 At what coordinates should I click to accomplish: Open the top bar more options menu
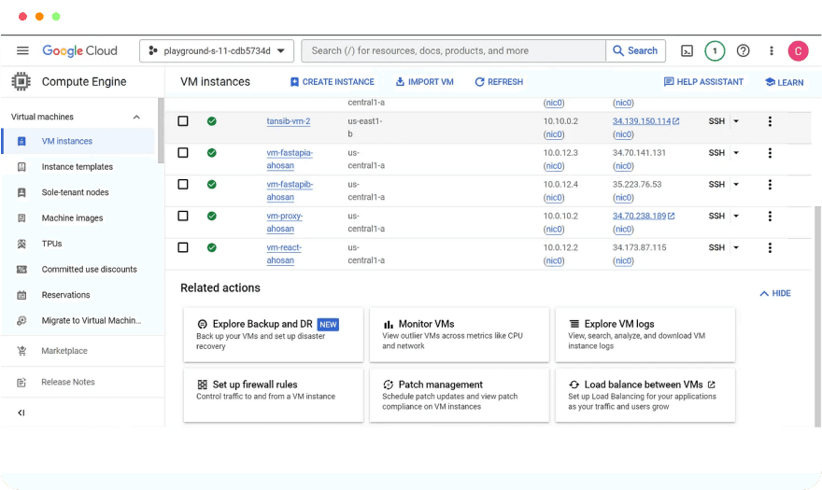(x=772, y=50)
